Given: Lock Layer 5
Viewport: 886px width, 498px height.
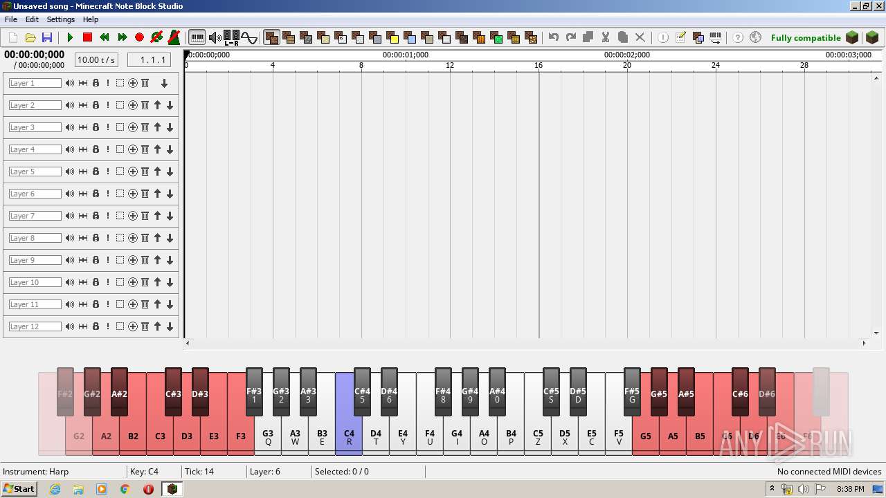Looking at the screenshot, I should tap(96, 172).
